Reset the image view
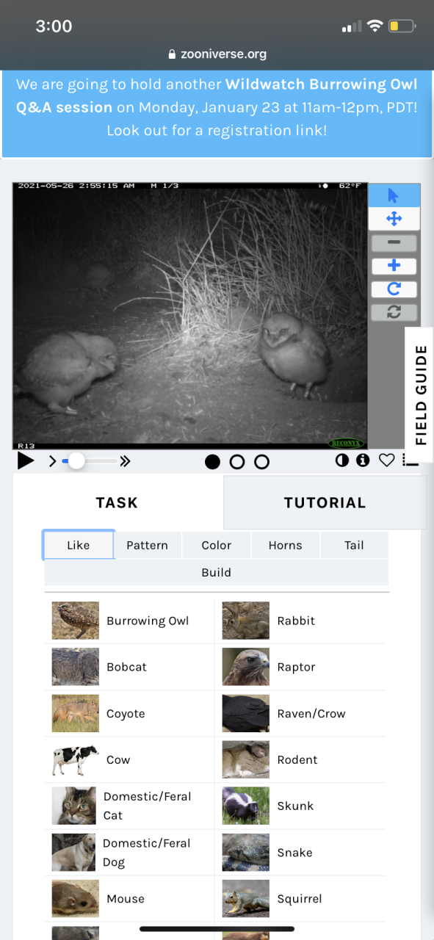Screen dimensions: 434x940 click(394, 312)
